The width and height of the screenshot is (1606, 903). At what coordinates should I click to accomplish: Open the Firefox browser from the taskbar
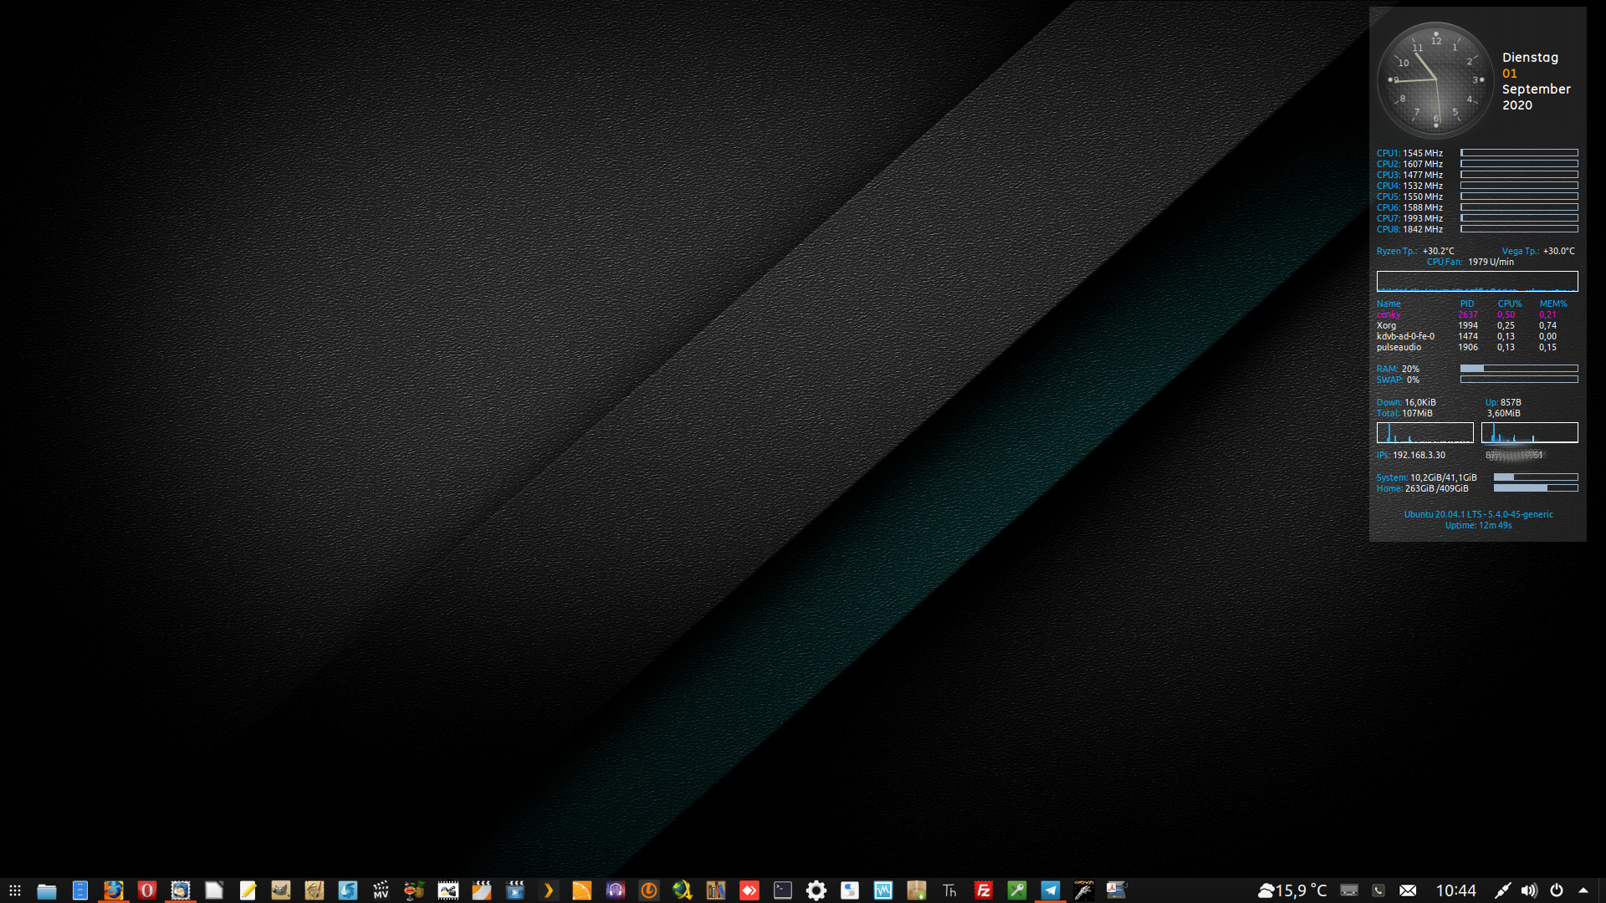113,890
